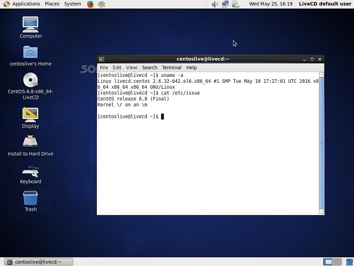This screenshot has height=266, width=354.
Task: Open the terminal Edit menu
Action: [x=117, y=67]
